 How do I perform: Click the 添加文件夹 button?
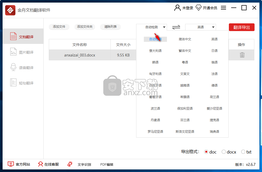(85, 27)
